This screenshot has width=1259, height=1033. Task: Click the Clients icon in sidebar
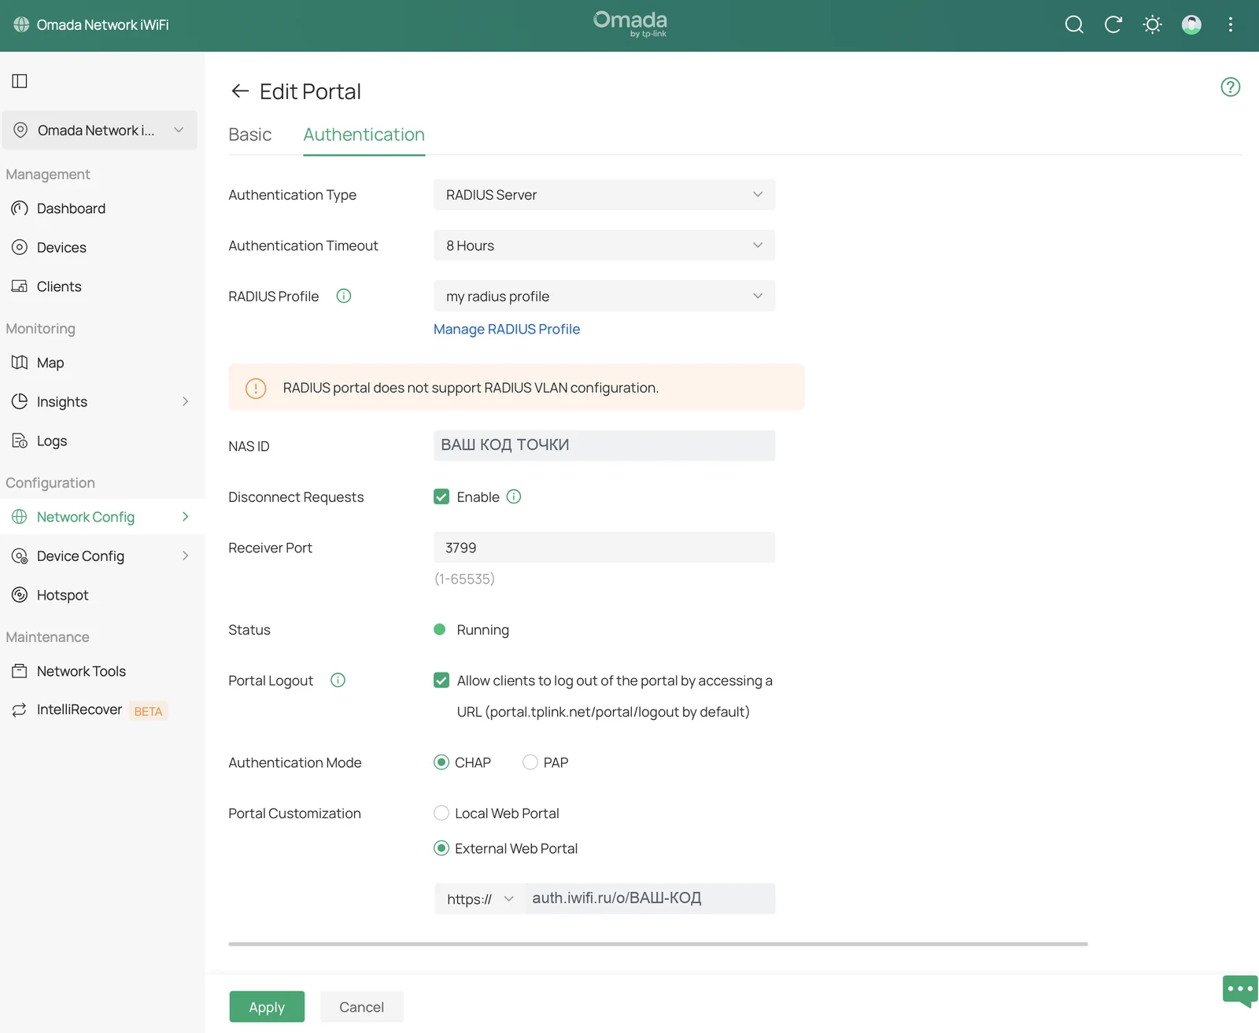(x=20, y=286)
